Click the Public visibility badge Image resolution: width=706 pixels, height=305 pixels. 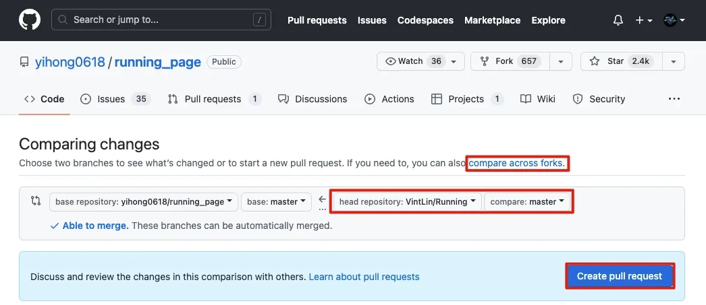pos(224,61)
